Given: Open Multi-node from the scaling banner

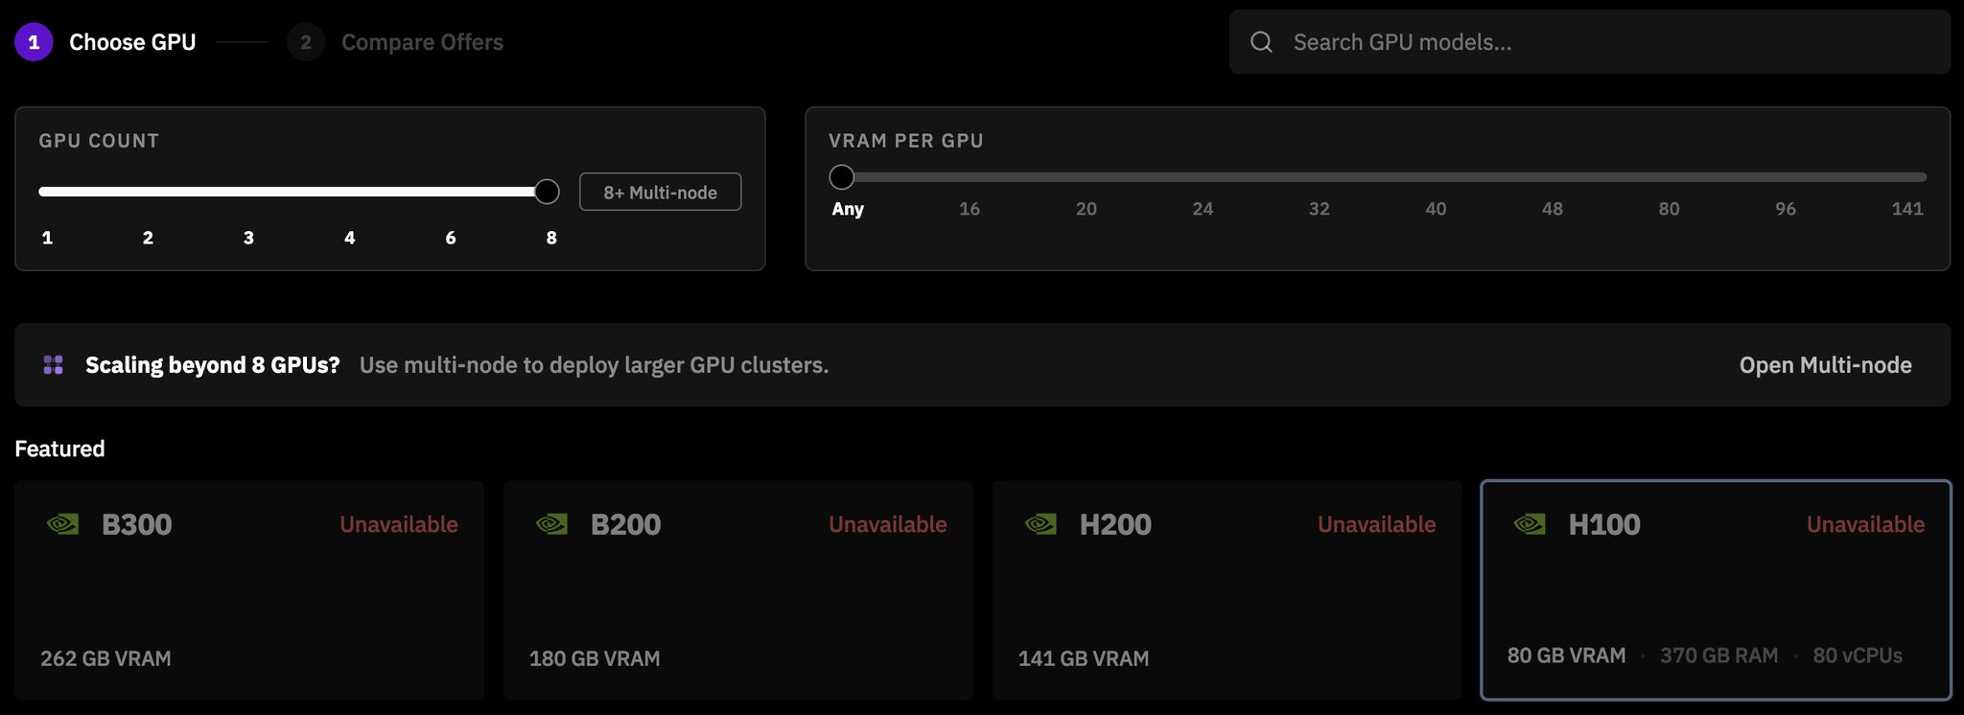Looking at the screenshot, I should (1825, 365).
